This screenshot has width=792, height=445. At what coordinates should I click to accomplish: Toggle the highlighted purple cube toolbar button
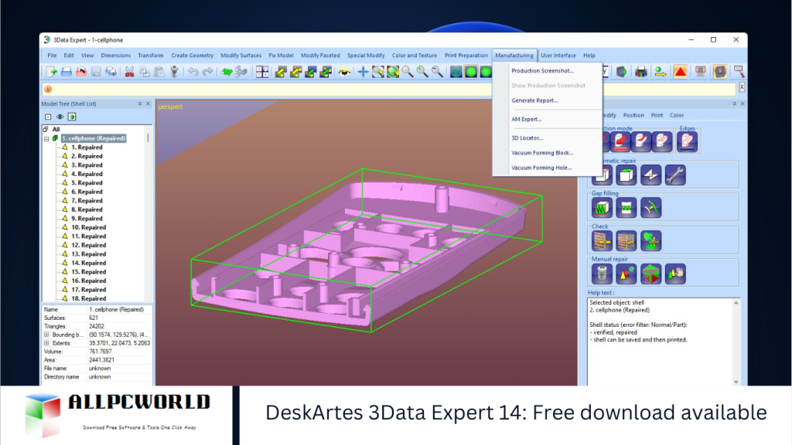(x=720, y=72)
